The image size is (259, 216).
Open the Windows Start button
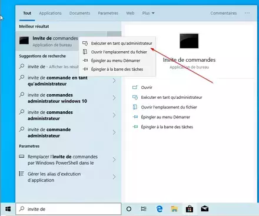8,209
